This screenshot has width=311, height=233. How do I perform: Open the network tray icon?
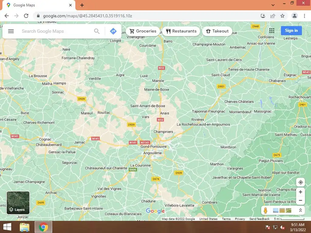(x=275, y=227)
